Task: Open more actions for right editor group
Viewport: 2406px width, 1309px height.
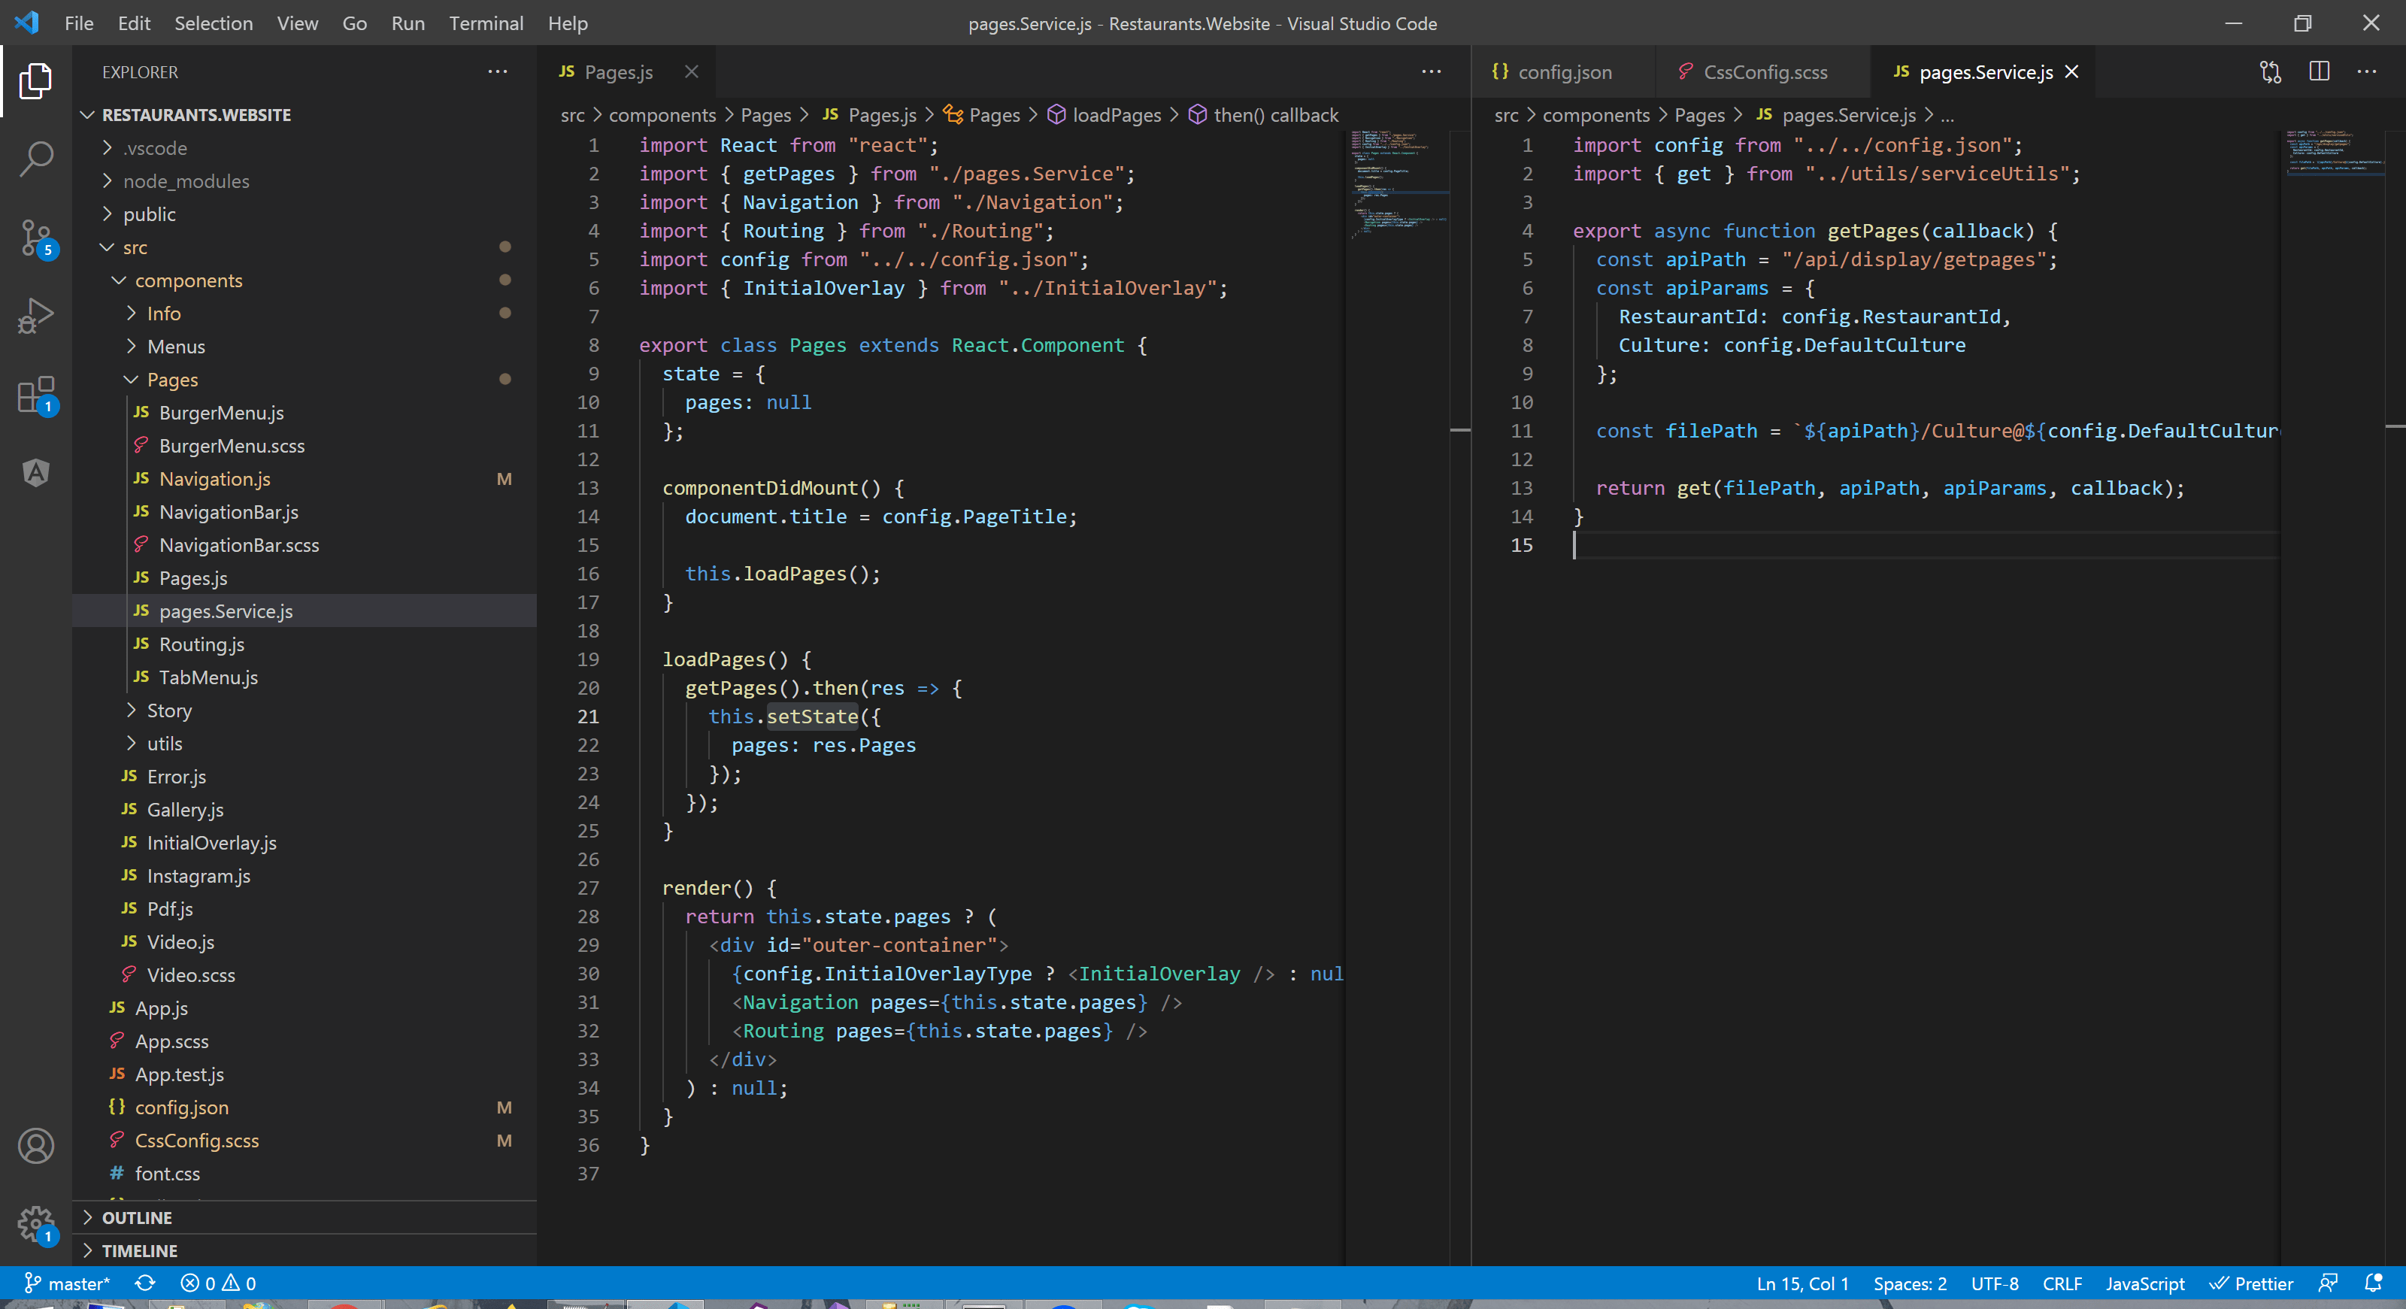Action: 2367,72
